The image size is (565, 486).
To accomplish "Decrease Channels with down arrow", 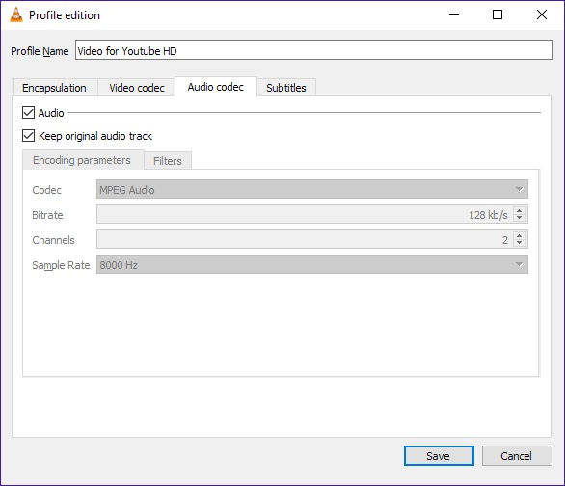I will click(519, 243).
